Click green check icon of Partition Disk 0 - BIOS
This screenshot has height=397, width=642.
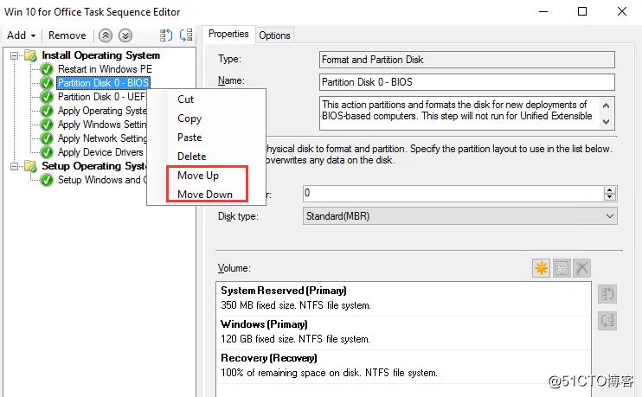47,84
